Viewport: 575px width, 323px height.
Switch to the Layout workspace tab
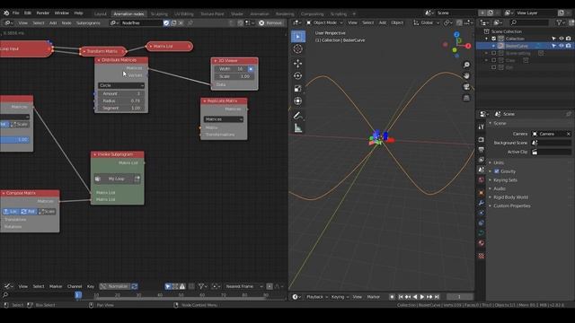[x=100, y=14]
